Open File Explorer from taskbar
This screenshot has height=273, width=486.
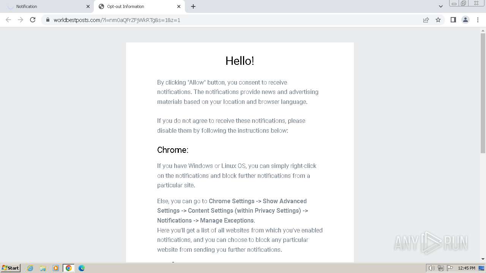[x=43, y=268]
